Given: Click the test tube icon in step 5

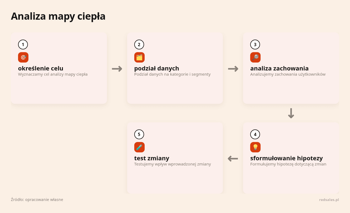Looking at the screenshot, I should [139, 147].
